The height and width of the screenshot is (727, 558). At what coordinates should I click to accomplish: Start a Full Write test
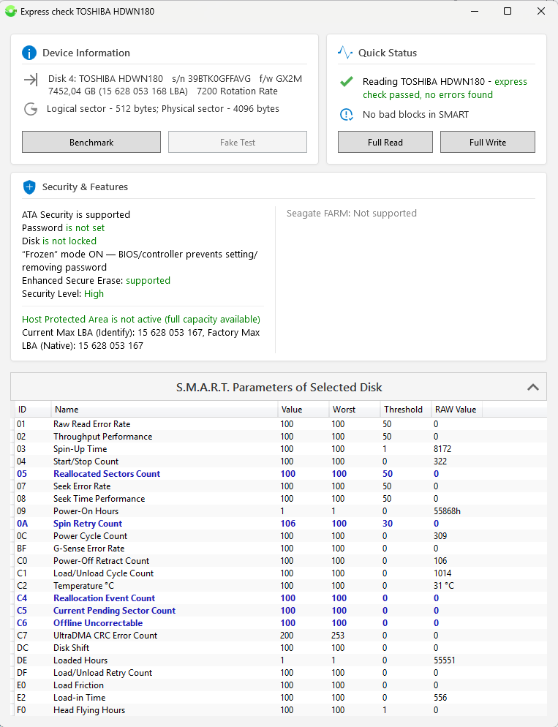(487, 141)
